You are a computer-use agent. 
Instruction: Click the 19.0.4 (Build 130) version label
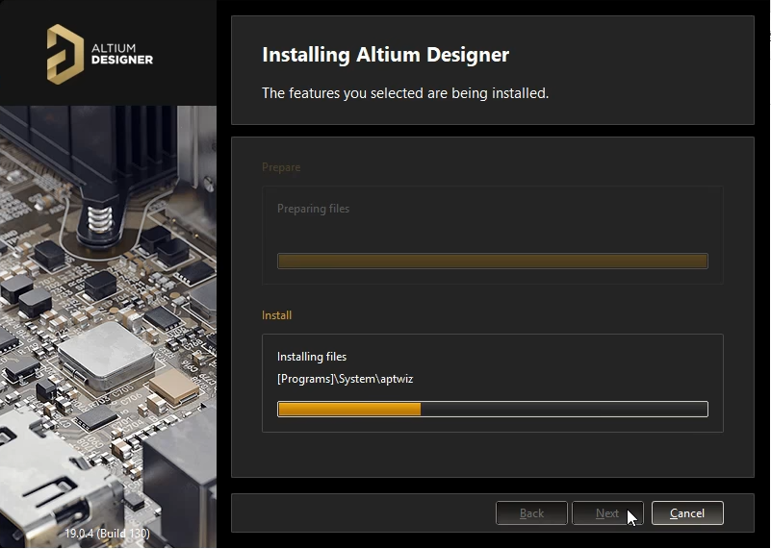click(107, 533)
